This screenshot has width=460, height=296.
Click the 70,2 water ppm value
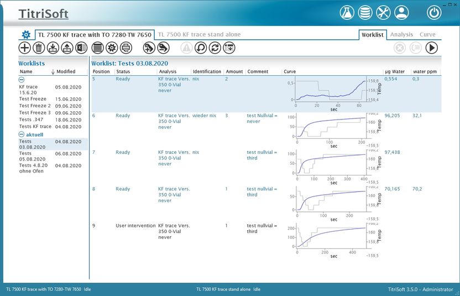pos(417,189)
